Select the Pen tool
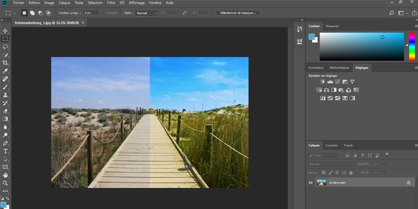Screen dimensions: 418x209 click(x=5, y=143)
